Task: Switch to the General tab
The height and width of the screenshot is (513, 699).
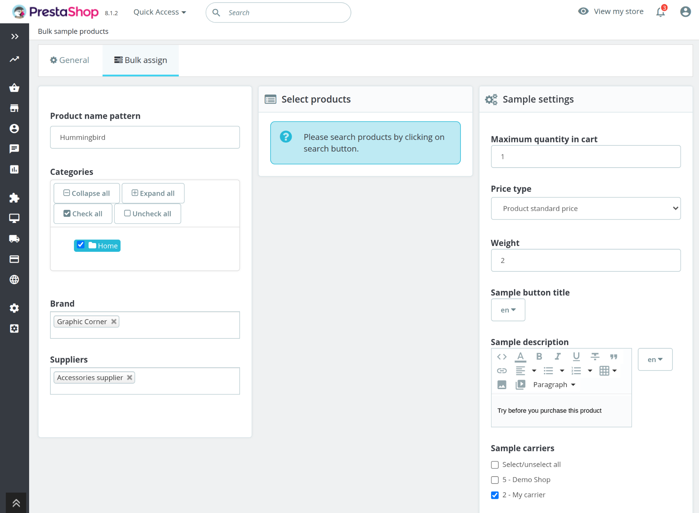Action: click(x=70, y=60)
